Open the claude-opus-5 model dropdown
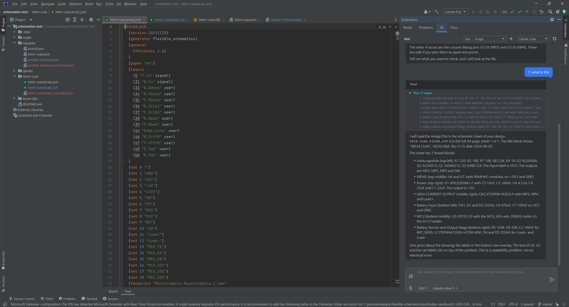 (445, 288)
